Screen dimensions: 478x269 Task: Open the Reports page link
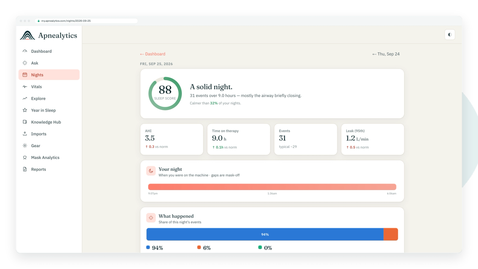pyautogui.click(x=49, y=169)
